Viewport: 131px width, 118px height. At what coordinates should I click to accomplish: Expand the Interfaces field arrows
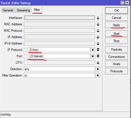[x=98, y=18]
